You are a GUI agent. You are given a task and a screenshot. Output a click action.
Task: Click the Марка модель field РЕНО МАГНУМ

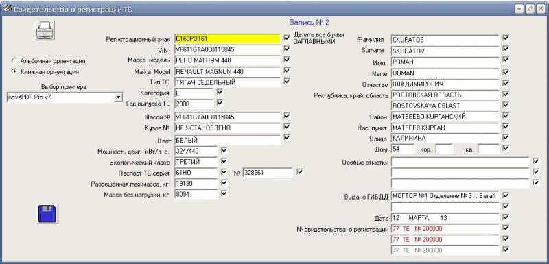click(228, 60)
